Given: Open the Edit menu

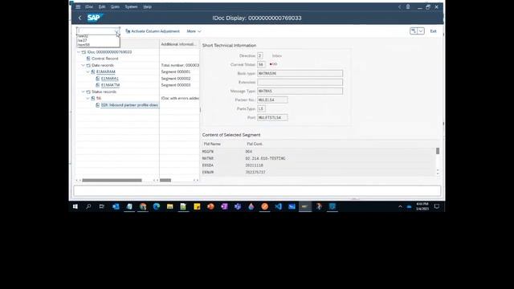Looking at the screenshot, I should [102, 6].
